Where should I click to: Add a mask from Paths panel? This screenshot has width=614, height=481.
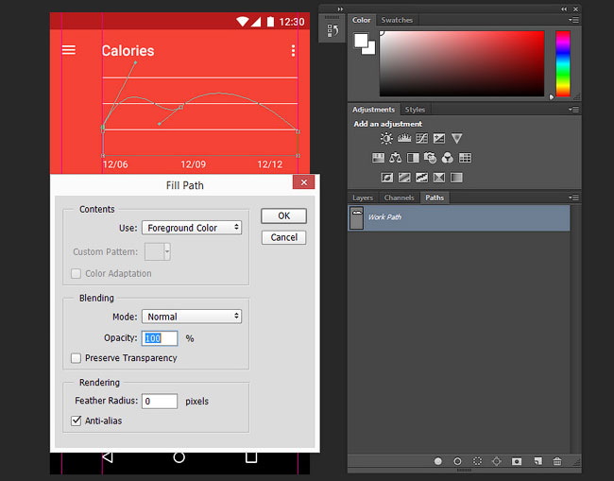517,461
